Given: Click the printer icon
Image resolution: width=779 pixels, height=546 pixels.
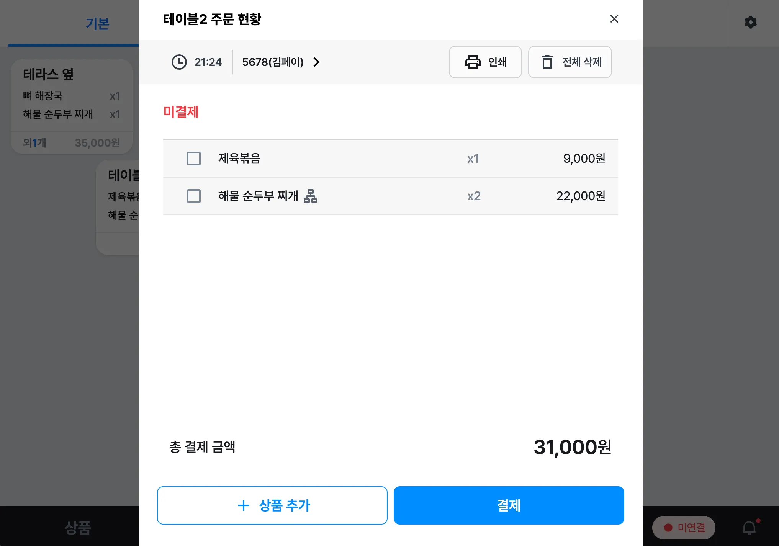Looking at the screenshot, I should 473,62.
